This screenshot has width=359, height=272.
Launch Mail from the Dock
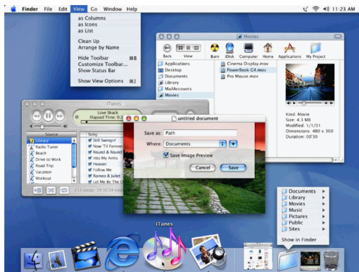pos(57,260)
